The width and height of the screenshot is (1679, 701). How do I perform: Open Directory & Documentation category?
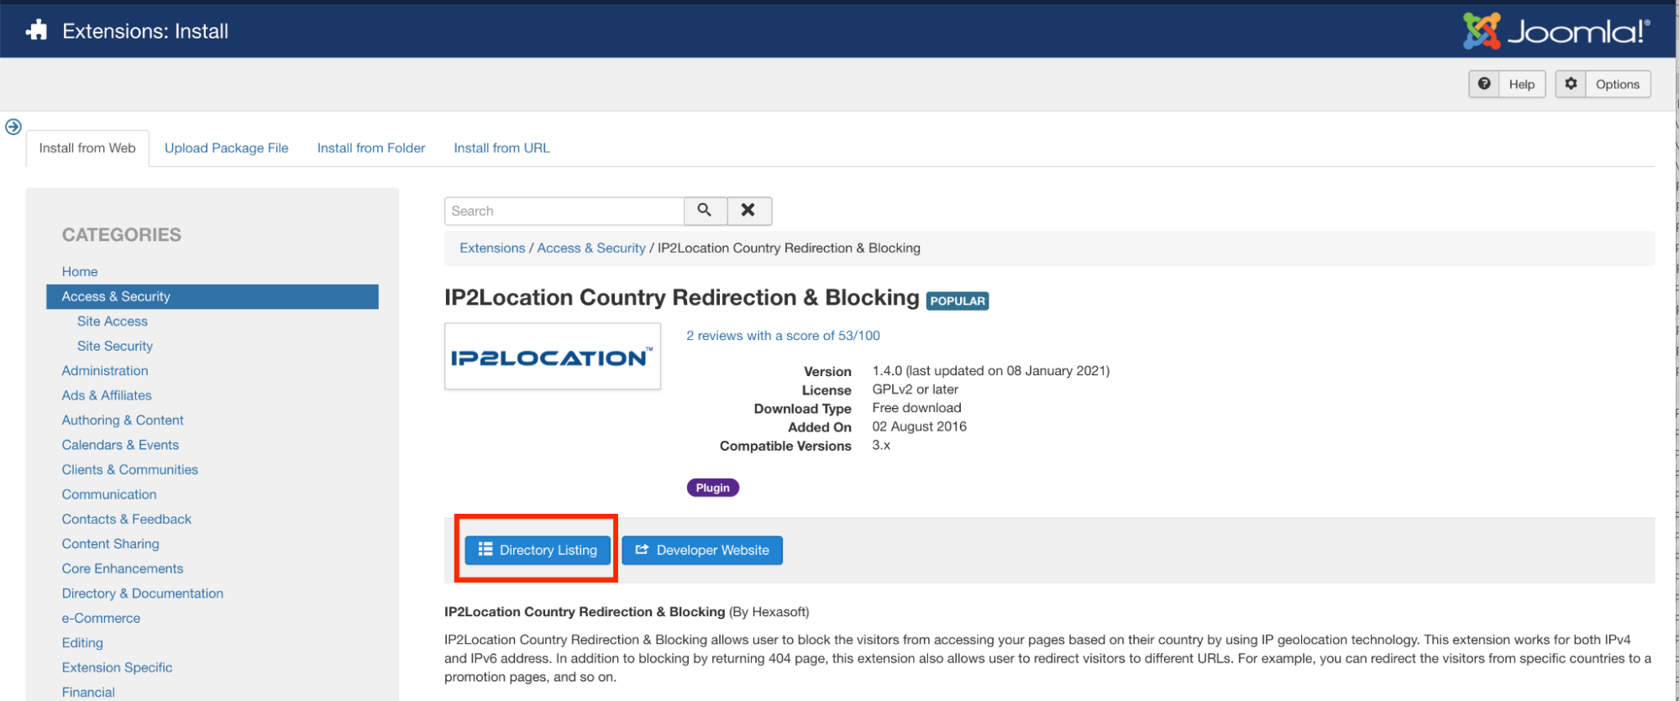point(143,594)
